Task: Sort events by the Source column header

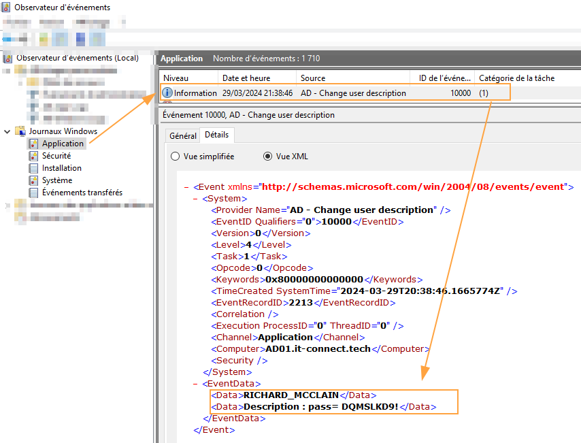Action: (313, 78)
